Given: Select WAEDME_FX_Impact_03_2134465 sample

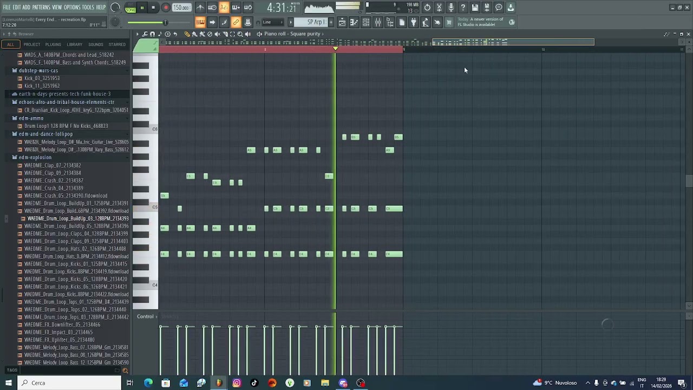Looking at the screenshot, I should coord(58,333).
